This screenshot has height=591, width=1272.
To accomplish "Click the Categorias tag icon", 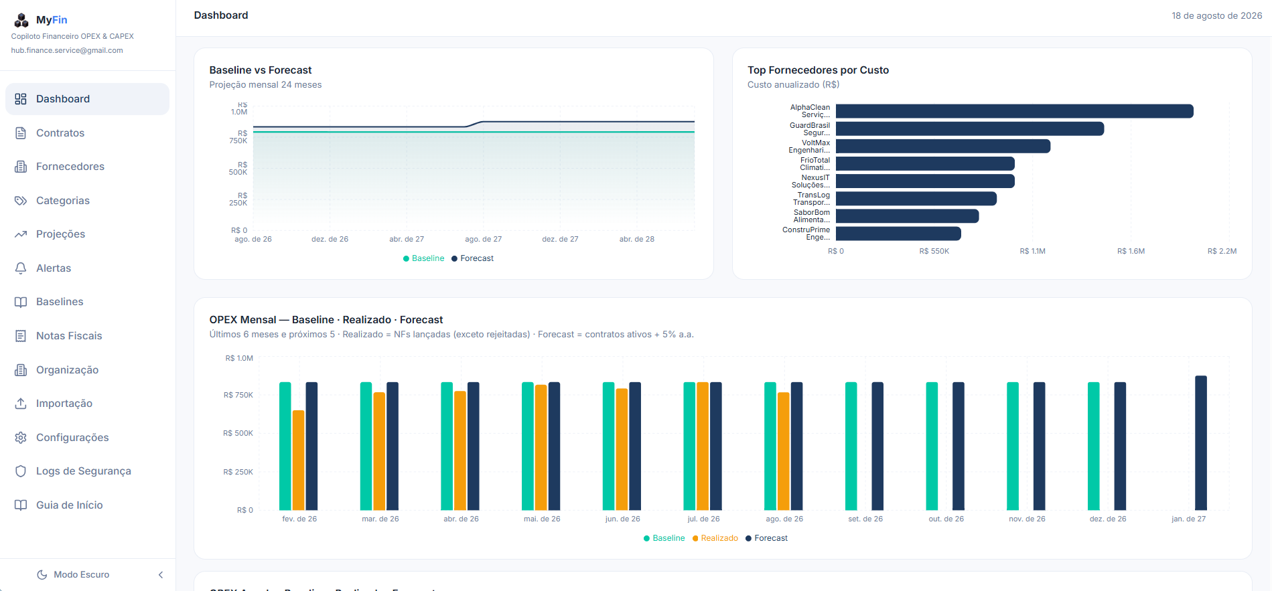I will (x=21, y=201).
